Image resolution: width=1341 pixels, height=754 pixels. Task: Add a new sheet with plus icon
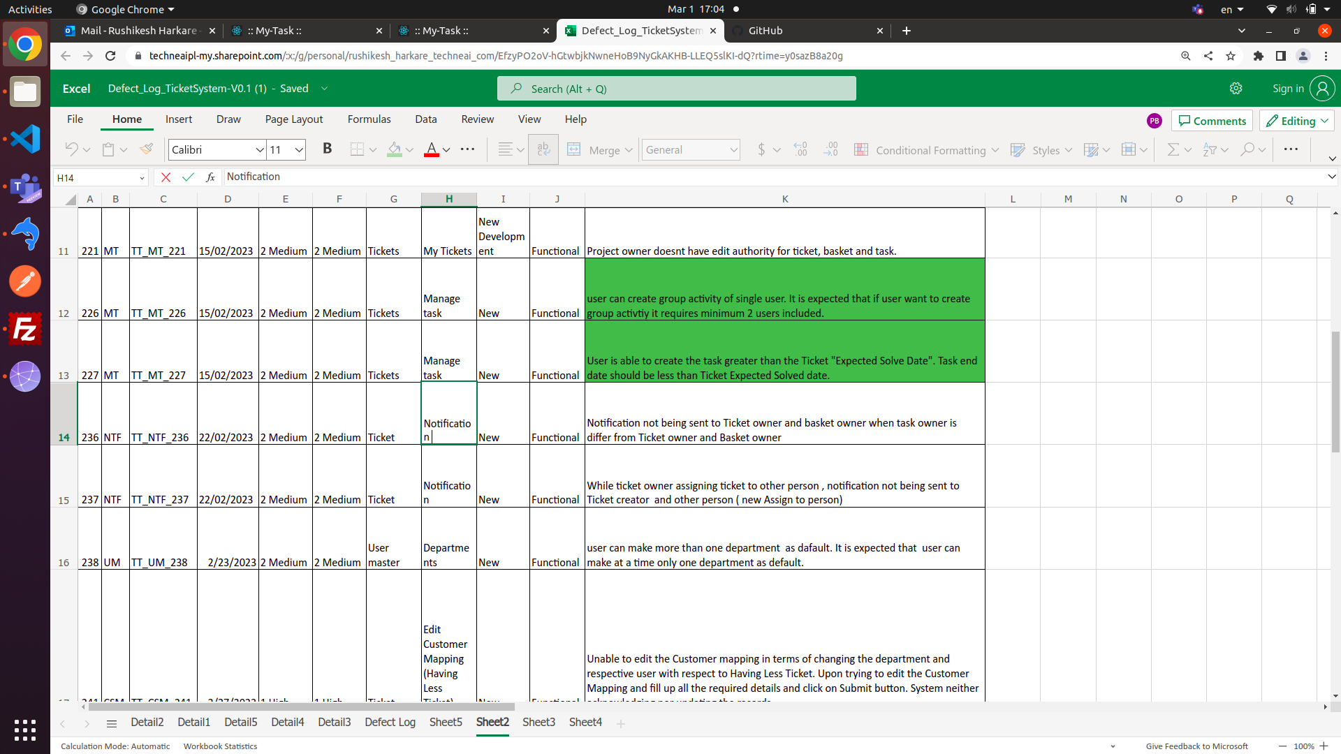click(621, 723)
